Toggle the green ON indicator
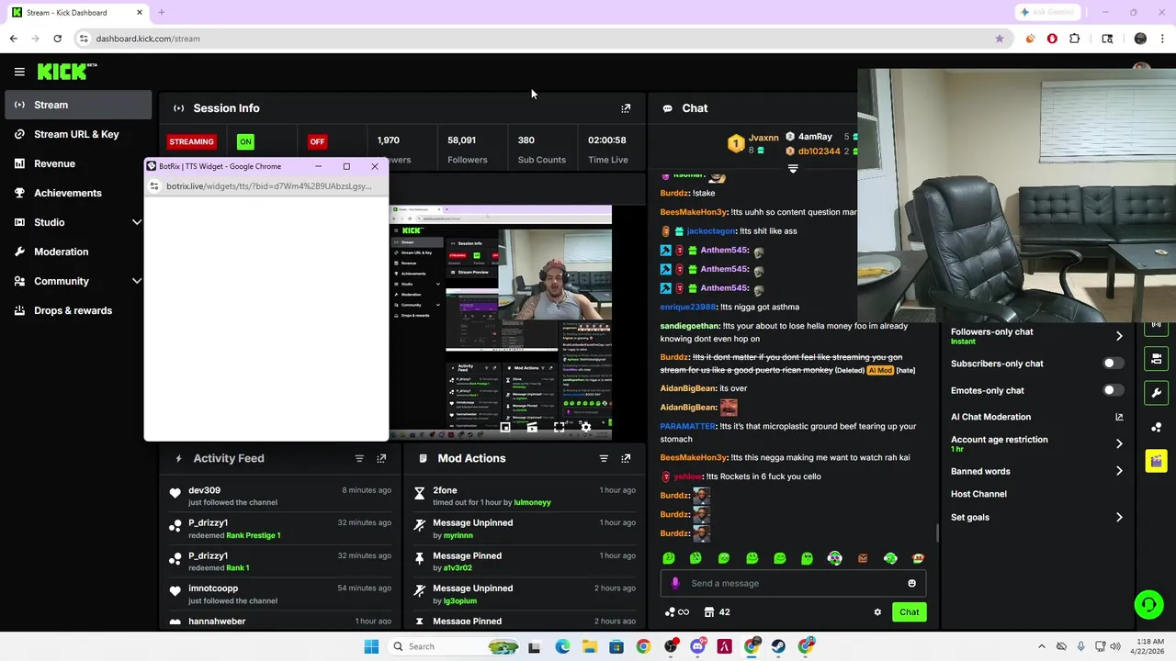 [245, 141]
